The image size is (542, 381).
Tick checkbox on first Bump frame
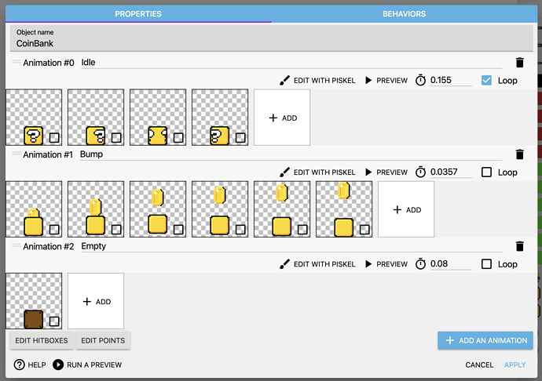pos(54,230)
